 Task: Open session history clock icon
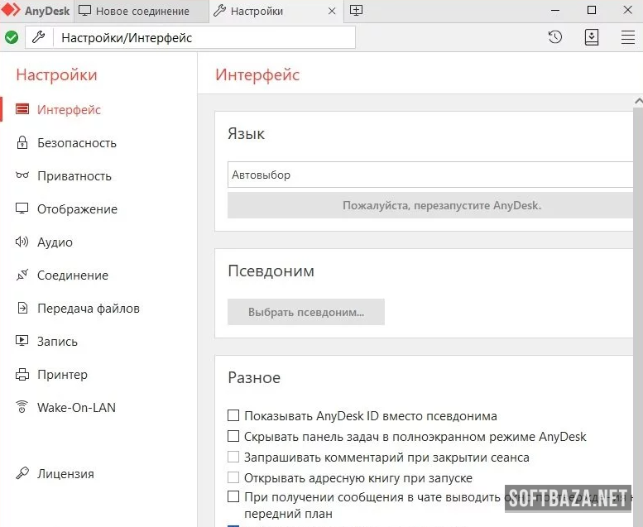(555, 37)
